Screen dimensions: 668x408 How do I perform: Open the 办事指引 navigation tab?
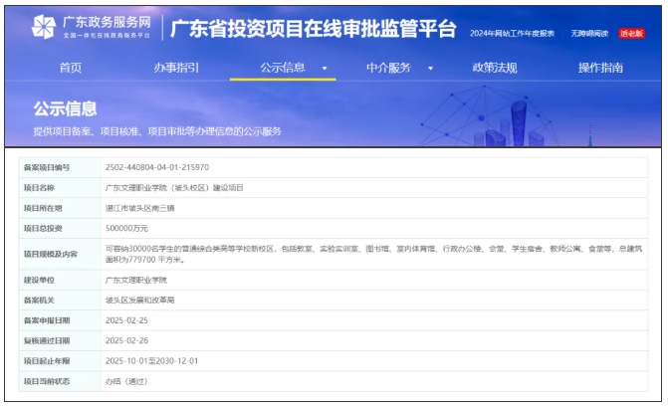point(176,68)
